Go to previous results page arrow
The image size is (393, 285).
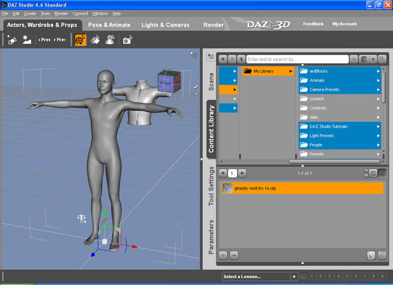223,173
